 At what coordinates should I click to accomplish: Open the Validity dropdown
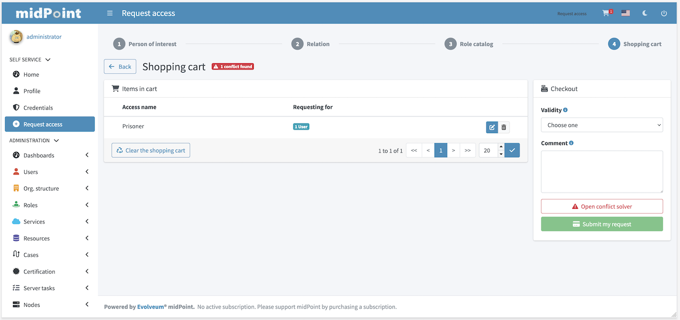point(602,125)
